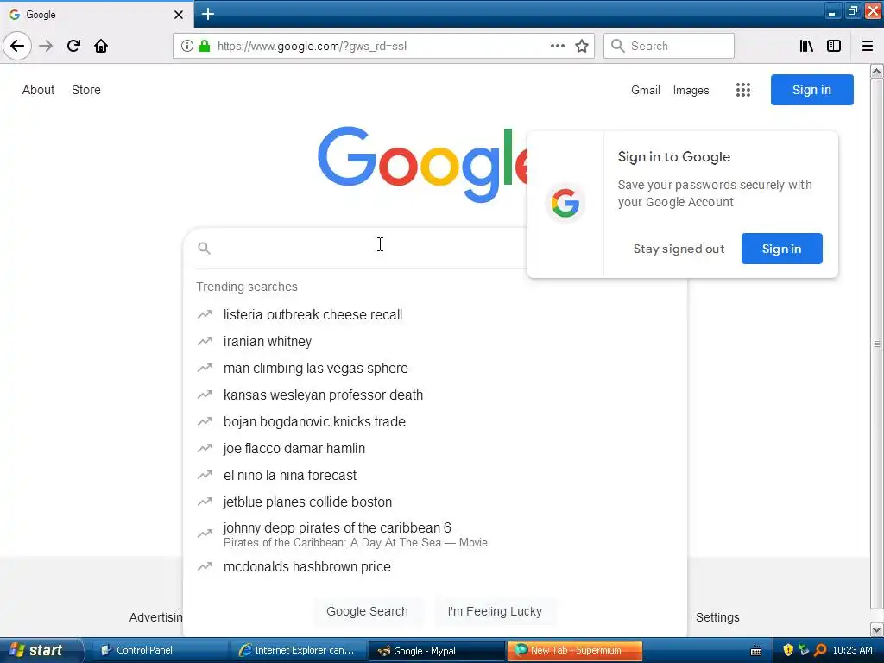Open page actions three-dot menu
884x663 pixels.
(x=558, y=46)
